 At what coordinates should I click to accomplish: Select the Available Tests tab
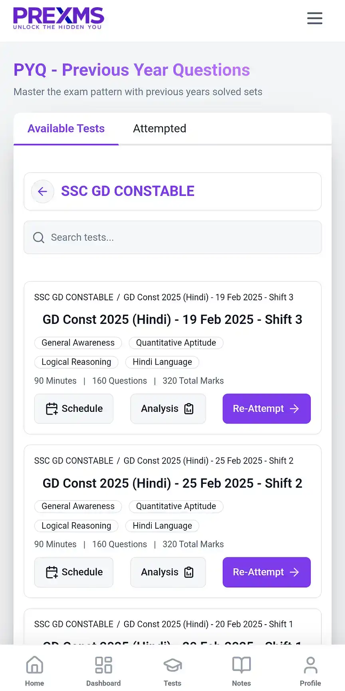(x=66, y=128)
